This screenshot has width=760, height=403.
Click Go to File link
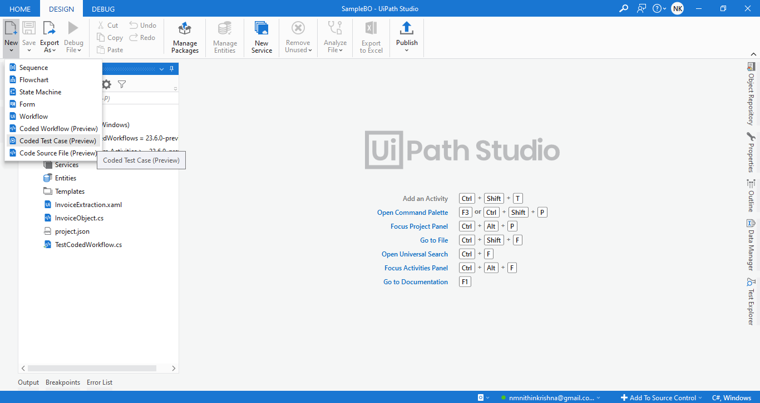434,240
